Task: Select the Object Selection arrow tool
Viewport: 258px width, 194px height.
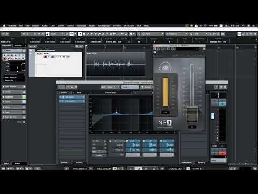Action: click(x=80, y=34)
